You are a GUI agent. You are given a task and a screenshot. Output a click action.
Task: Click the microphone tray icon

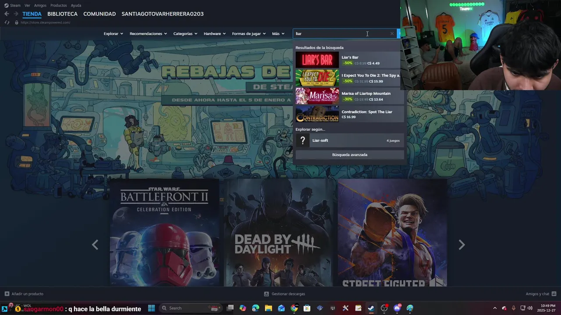click(513, 308)
